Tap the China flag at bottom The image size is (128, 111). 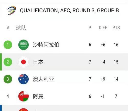click(x=24, y=109)
